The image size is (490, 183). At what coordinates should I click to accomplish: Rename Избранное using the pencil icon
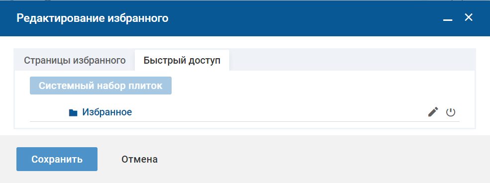click(433, 112)
